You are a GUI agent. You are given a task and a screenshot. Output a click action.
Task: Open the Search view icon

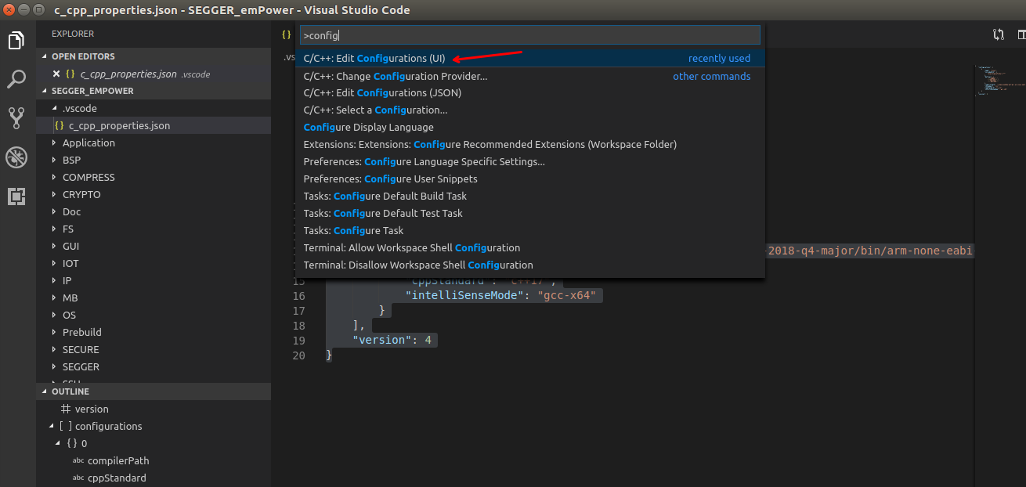pyautogui.click(x=16, y=79)
